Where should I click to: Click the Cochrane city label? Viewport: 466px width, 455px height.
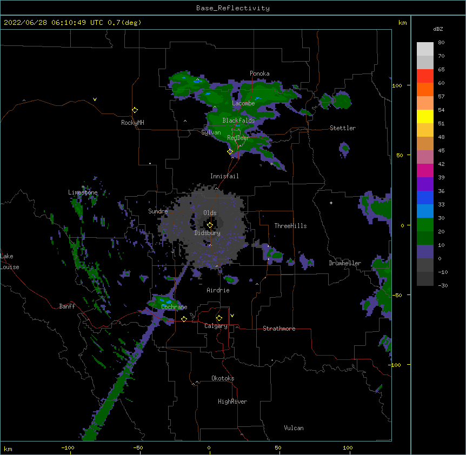coord(174,307)
